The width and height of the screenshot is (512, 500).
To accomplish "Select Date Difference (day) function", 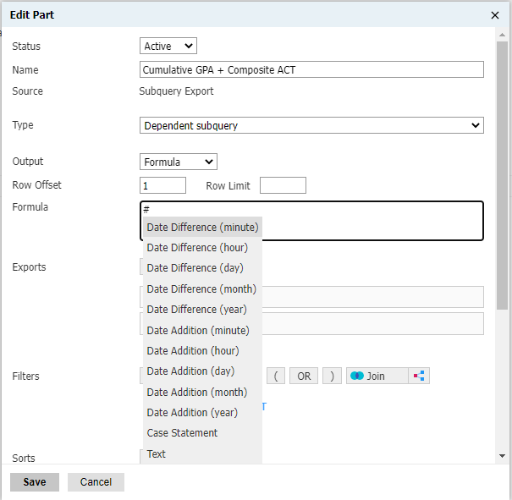I will tap(195, 268).
